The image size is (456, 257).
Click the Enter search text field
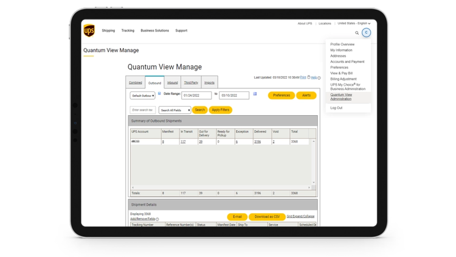[142, 110]
